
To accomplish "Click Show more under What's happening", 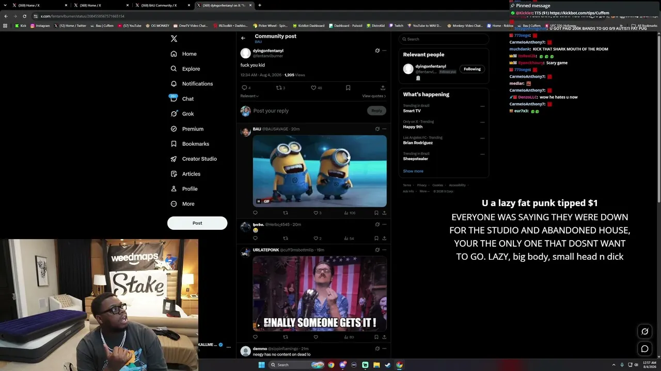I will click(x=413, y=171).
